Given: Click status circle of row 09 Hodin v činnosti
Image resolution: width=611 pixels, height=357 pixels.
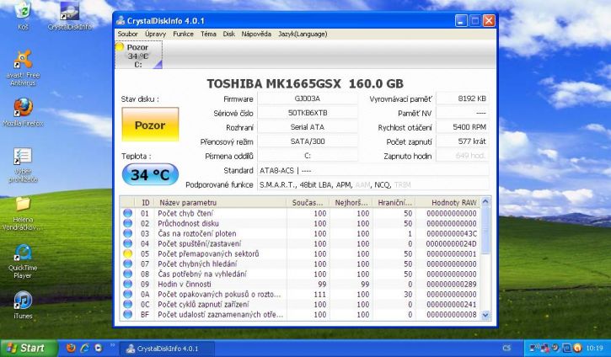Looking at the screenshot, I should (x=127, y=285).
